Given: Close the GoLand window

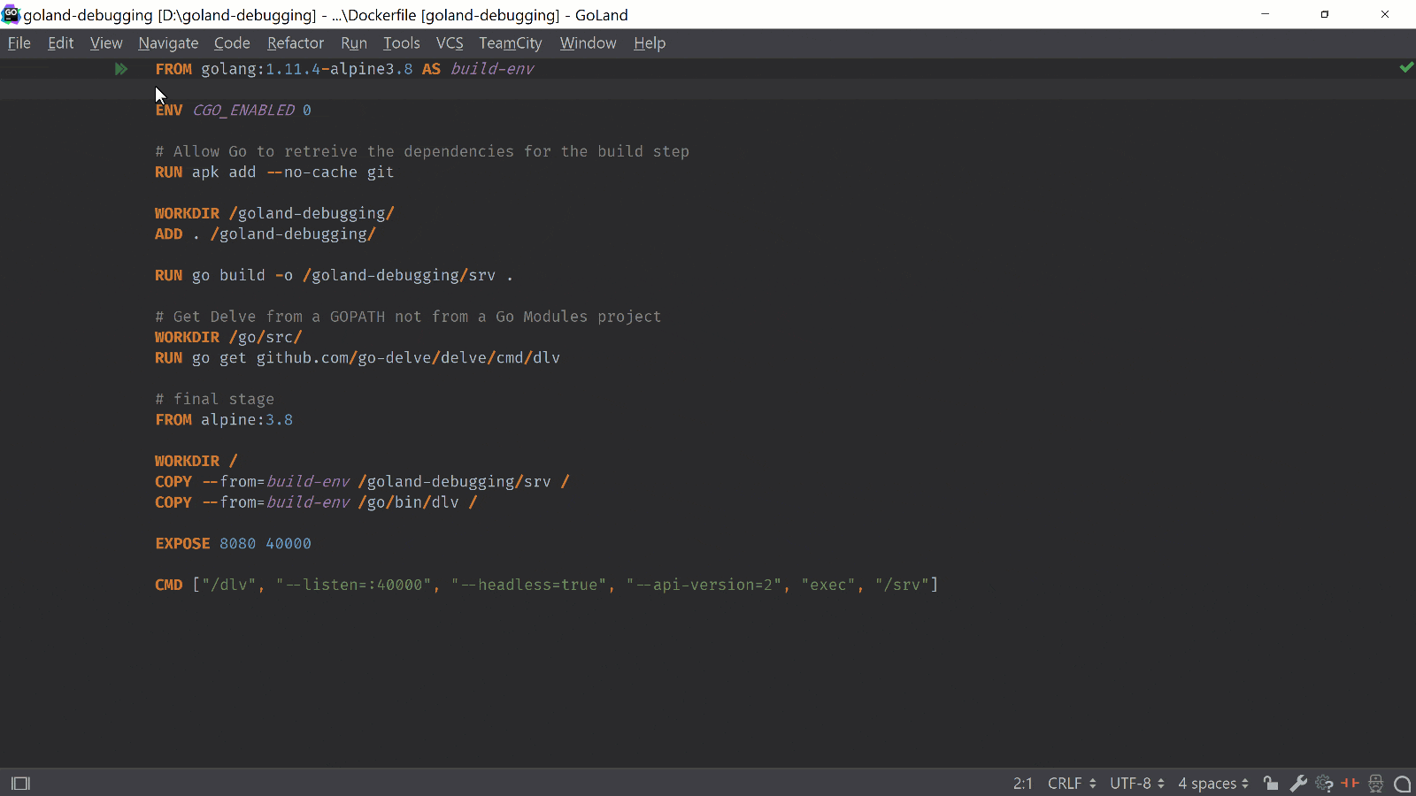Looking at the screenshot, I should (x=1385, y=14).
